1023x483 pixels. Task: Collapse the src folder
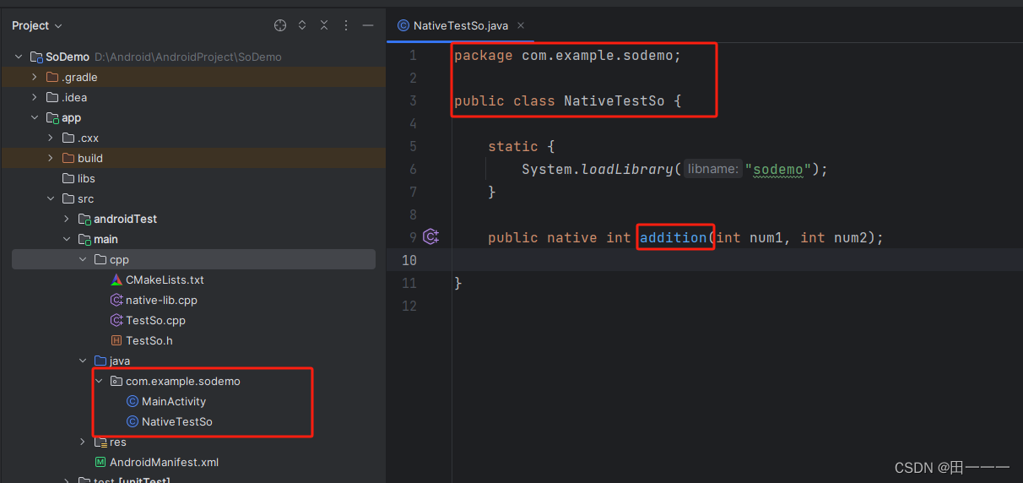click(x=51, y=198)
